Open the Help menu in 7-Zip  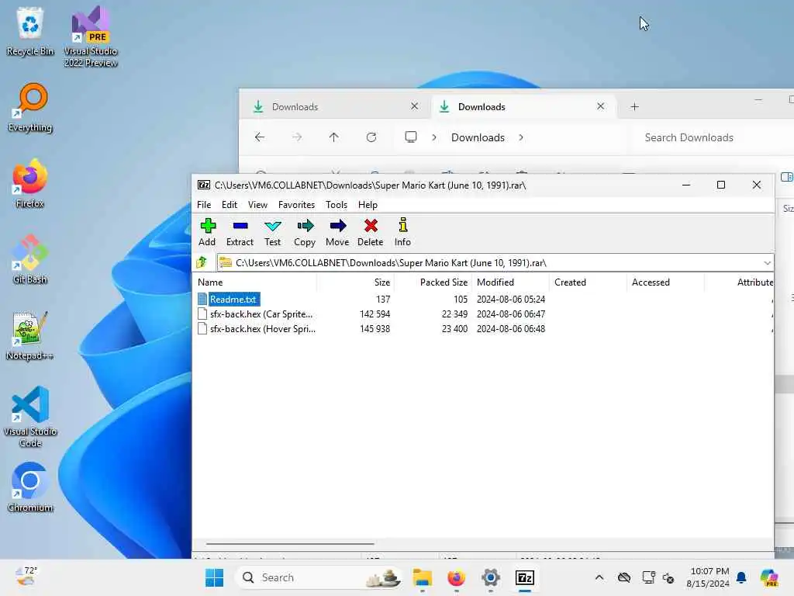coord(368,205)
